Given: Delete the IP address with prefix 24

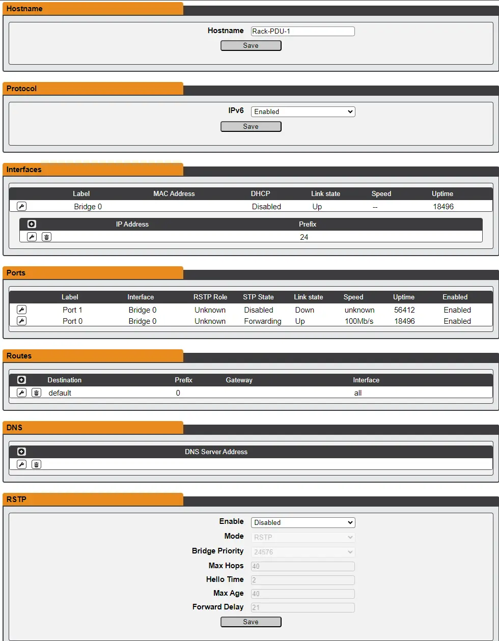Looking at the screenshot, I should (x=46, y=237).
